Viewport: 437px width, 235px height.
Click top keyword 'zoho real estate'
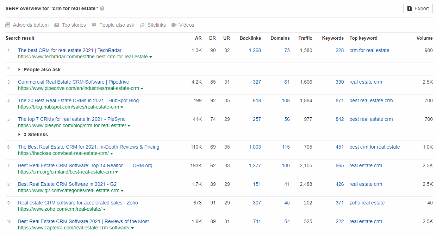pos(367,203)
